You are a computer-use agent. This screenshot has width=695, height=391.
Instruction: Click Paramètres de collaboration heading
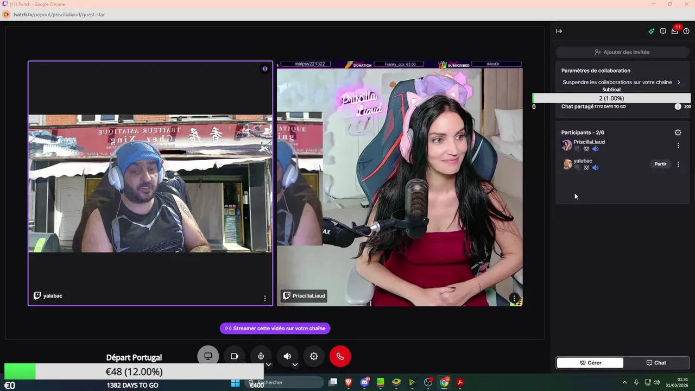tap(596, 71)
